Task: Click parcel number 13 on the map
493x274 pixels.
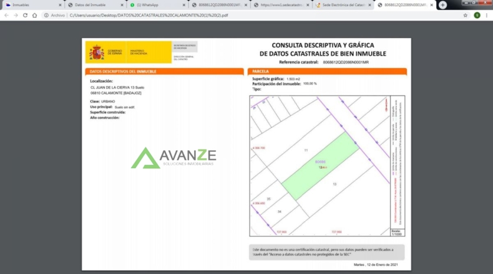Action: (334, 184)
